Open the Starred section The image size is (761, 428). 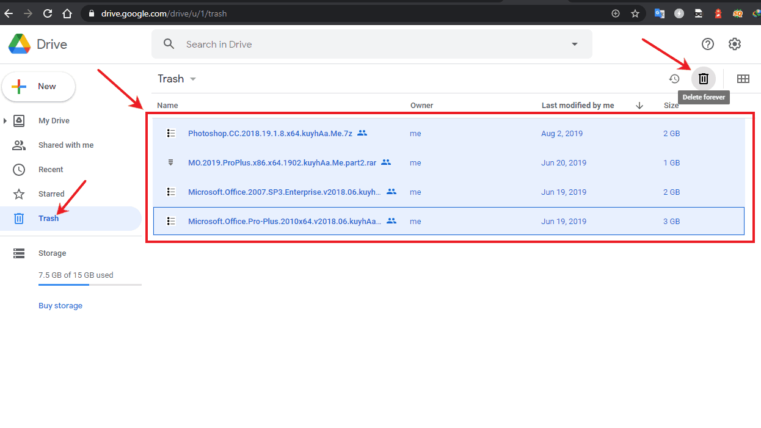point(51,194)
